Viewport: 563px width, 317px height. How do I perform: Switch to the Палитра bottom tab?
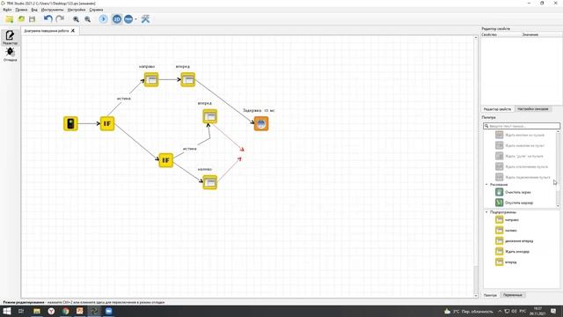click(x=490, y=295)
